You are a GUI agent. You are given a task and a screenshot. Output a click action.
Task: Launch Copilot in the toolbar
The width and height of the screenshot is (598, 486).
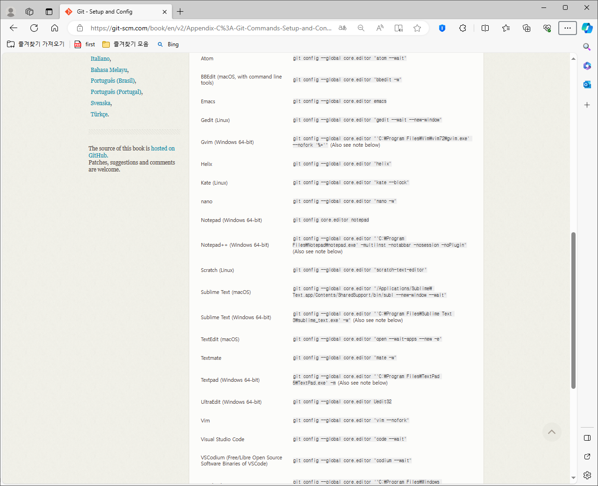point(587,28)
